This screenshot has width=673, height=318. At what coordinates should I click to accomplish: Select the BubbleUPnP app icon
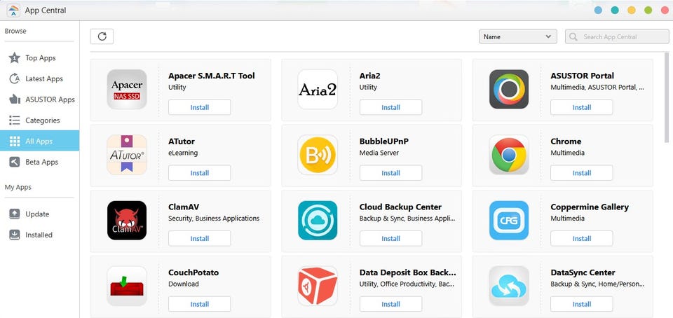318,155
